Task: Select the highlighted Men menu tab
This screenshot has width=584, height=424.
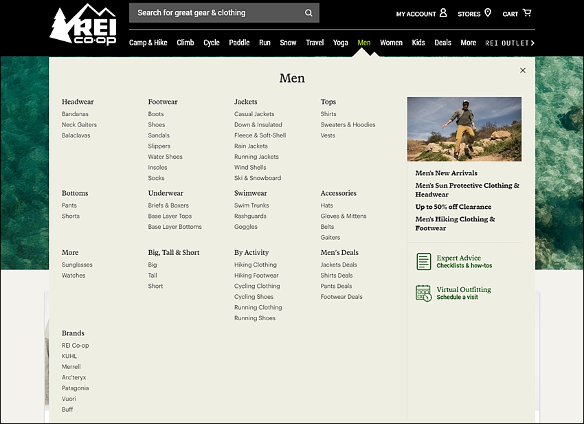Action: (x=364, y=43)
